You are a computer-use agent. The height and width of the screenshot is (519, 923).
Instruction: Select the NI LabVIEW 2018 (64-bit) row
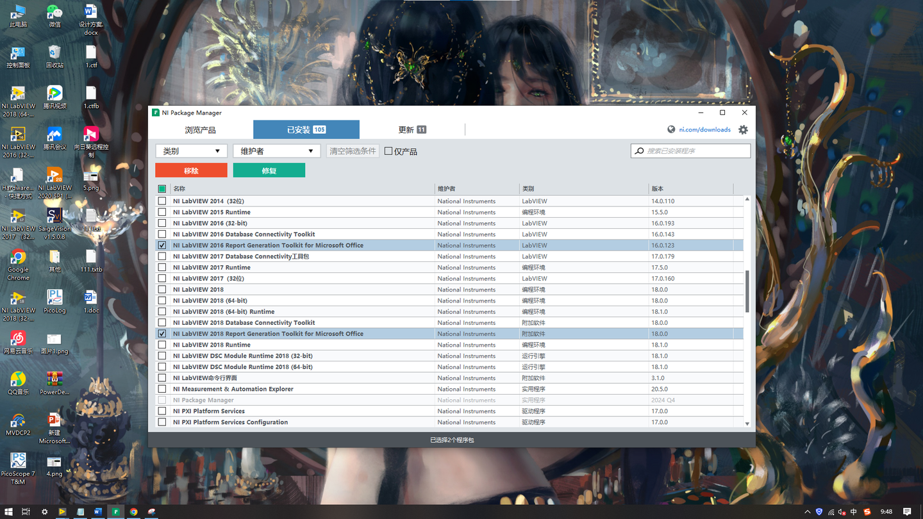449,301
